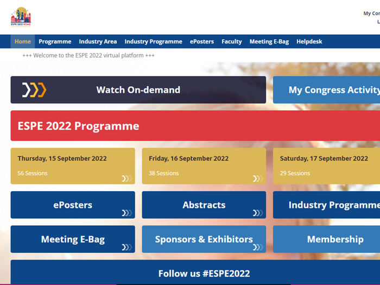
Task: Click the chevron arrows on the Friday card
Action: tap(258, 179)
